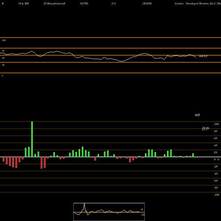The image size is (221, 221).
Task: Click the tallest green MR bar
Action: click(x=32, y=139)
